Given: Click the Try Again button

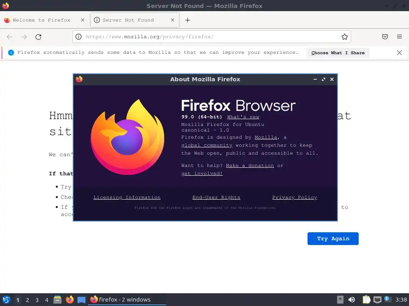Looking at the screenshot, I should click(333, 239).
